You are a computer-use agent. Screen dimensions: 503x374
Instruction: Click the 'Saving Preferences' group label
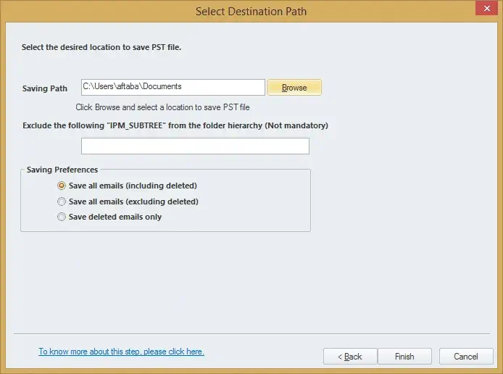(62, 170)
